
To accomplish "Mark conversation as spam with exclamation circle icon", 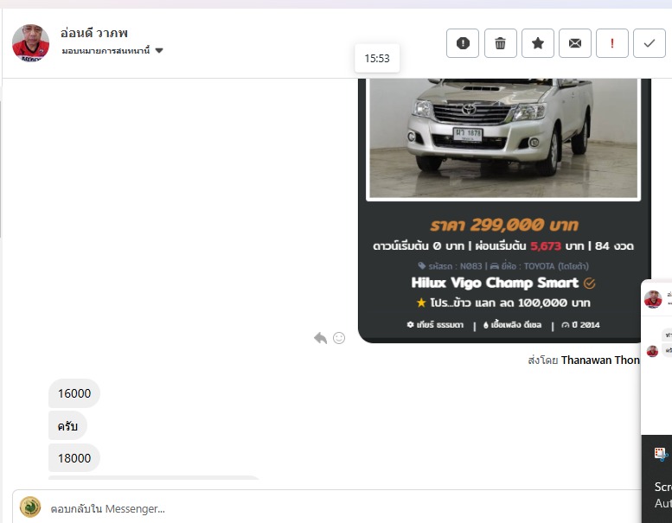I will pos(463,43).
